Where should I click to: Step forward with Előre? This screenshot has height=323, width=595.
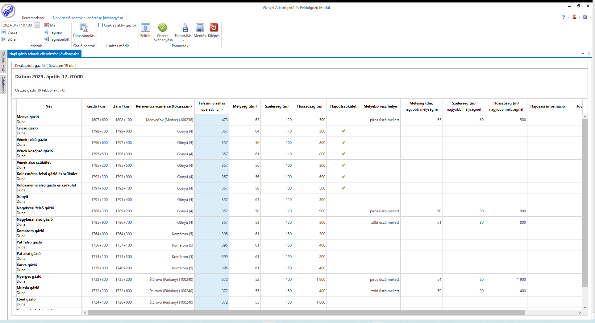(9, 39)
